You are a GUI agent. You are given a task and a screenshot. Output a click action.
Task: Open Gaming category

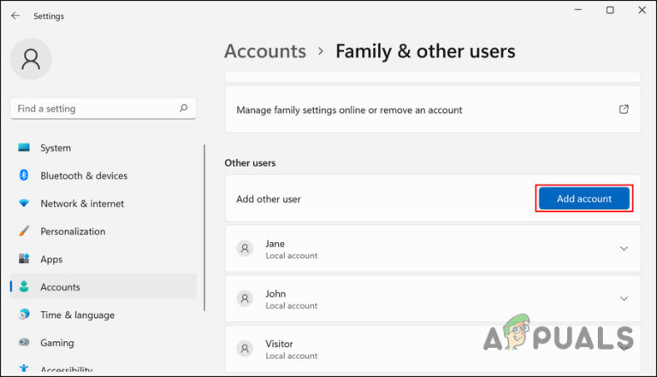click(x=103, y=343)
